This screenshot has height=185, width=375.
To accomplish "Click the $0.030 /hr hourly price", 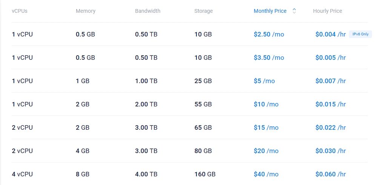I will tap(330, 151).
